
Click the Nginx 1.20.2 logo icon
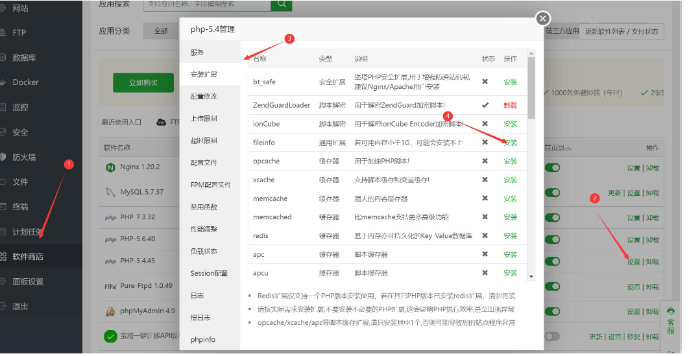click(x=110, y=167)
